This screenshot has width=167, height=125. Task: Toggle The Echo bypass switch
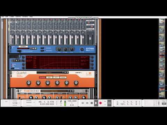pos(18,91)
